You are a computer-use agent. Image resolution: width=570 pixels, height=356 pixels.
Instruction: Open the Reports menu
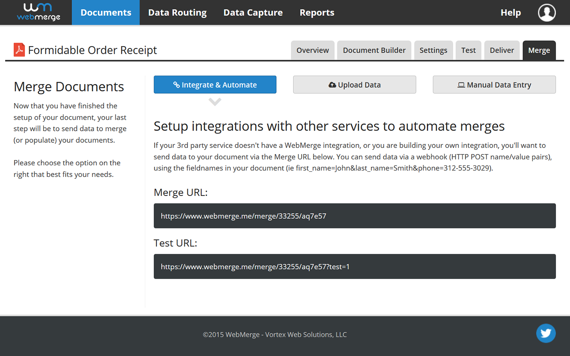pyautogui.click(x=317, y=12)
